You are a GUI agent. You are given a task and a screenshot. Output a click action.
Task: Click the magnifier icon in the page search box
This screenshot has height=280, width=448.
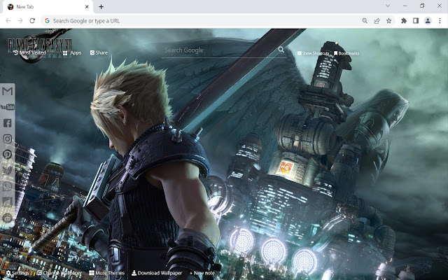[281, 50]
